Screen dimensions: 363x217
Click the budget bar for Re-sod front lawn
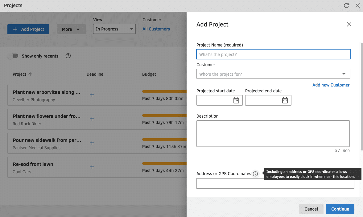[164, 164]
